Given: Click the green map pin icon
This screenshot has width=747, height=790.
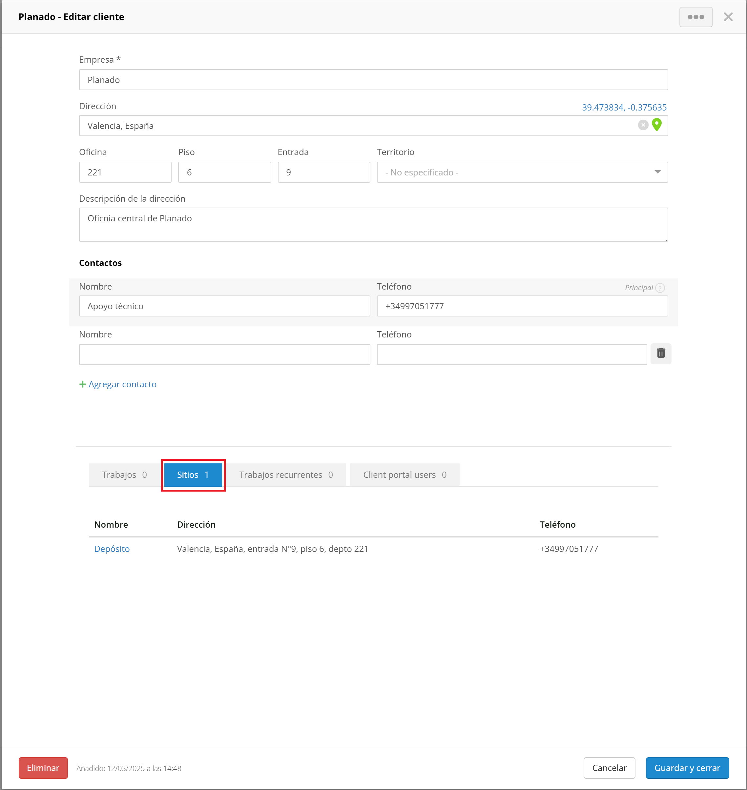Looking at the screenshot, I should coord(656,125).
